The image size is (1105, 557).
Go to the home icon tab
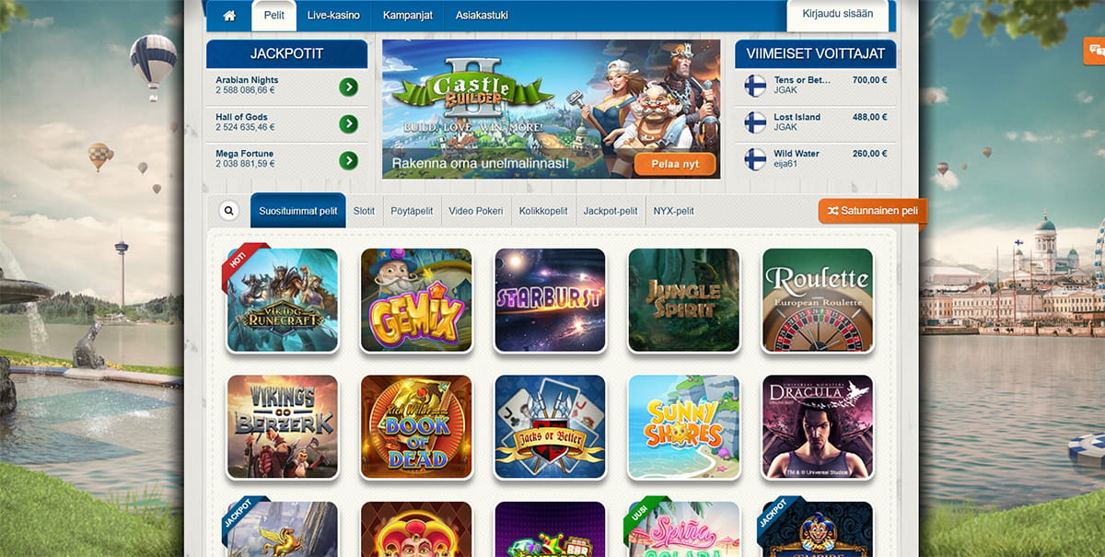229,16
